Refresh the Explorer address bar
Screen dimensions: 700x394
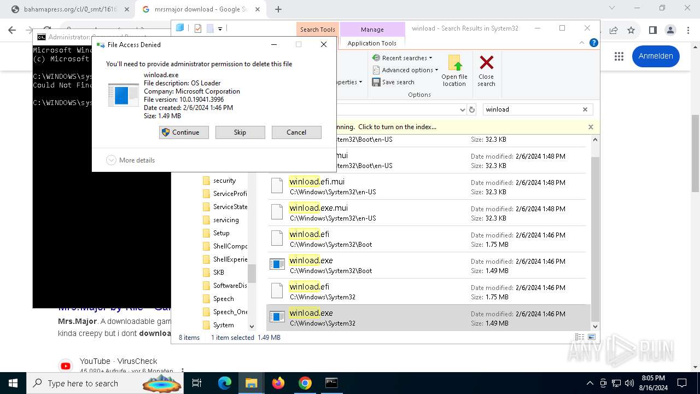tap(472, 109)
